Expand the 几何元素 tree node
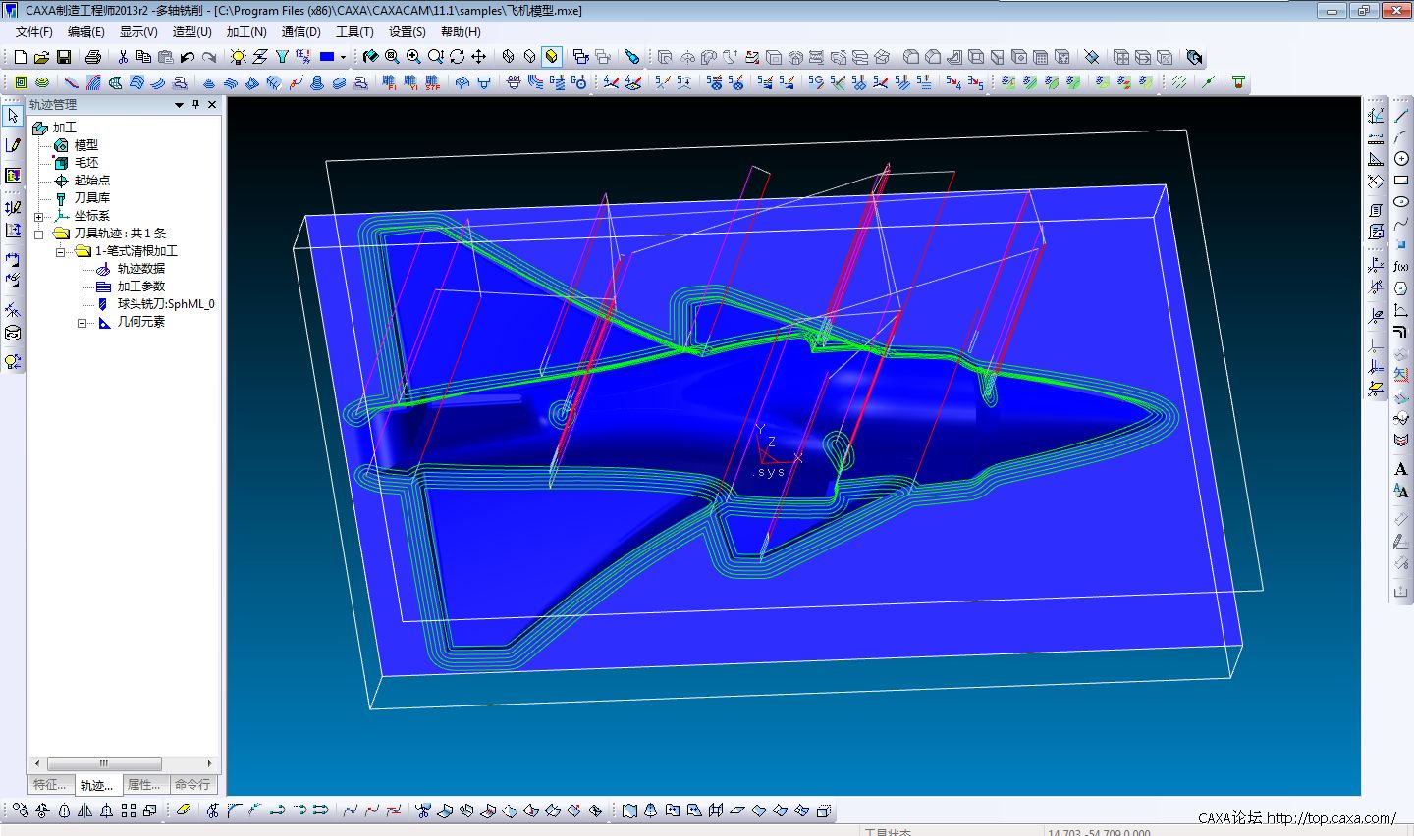This screenshot has height=836, width=1414. (82, 322)
